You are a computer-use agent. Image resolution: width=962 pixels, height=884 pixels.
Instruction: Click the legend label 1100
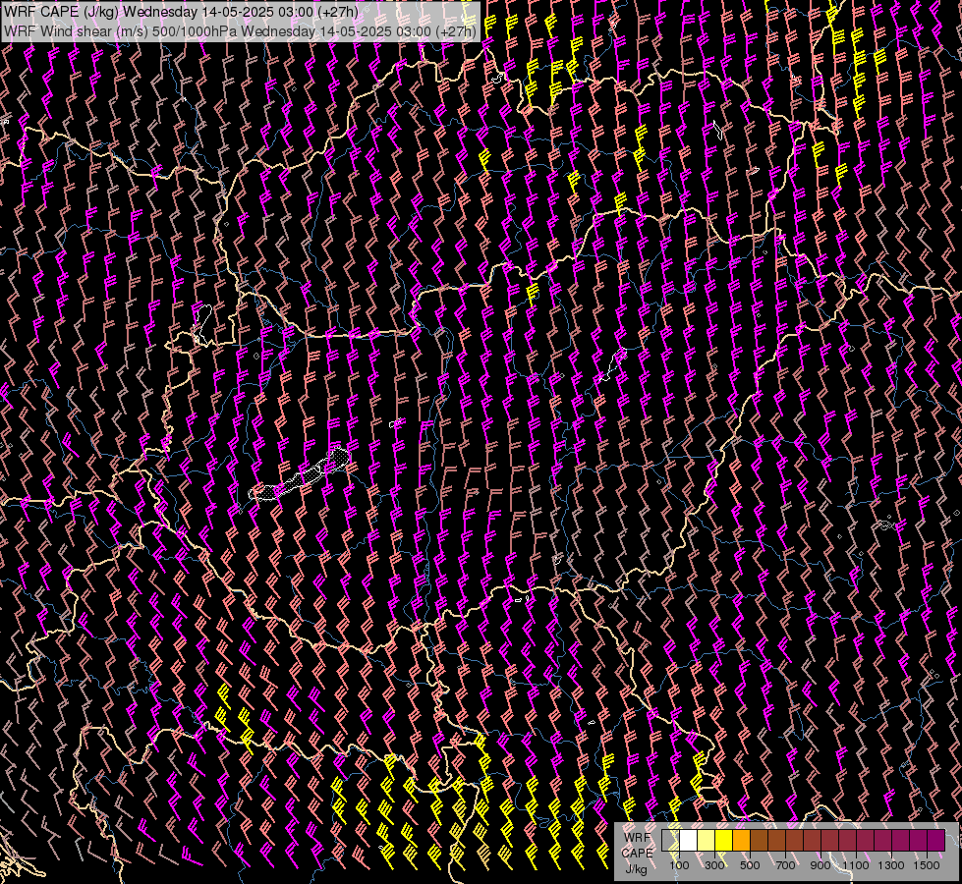coord(856,865)
